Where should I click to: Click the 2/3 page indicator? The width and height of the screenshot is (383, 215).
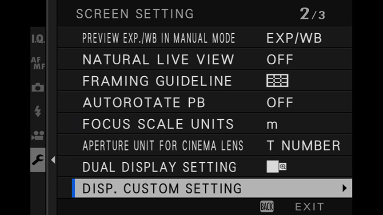click(312, 14)
